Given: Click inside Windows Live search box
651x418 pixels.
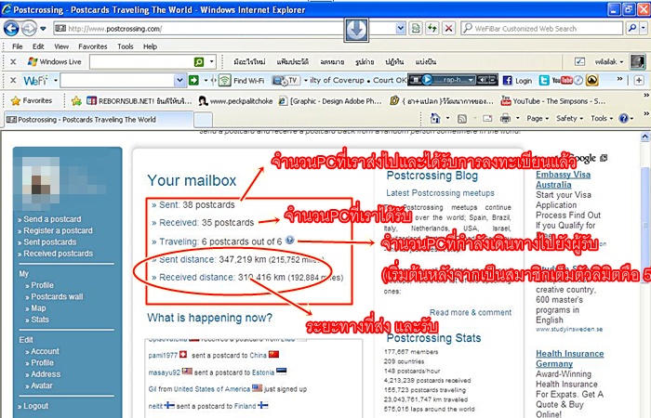Looking at the screenshot, I should click(141, 62).
